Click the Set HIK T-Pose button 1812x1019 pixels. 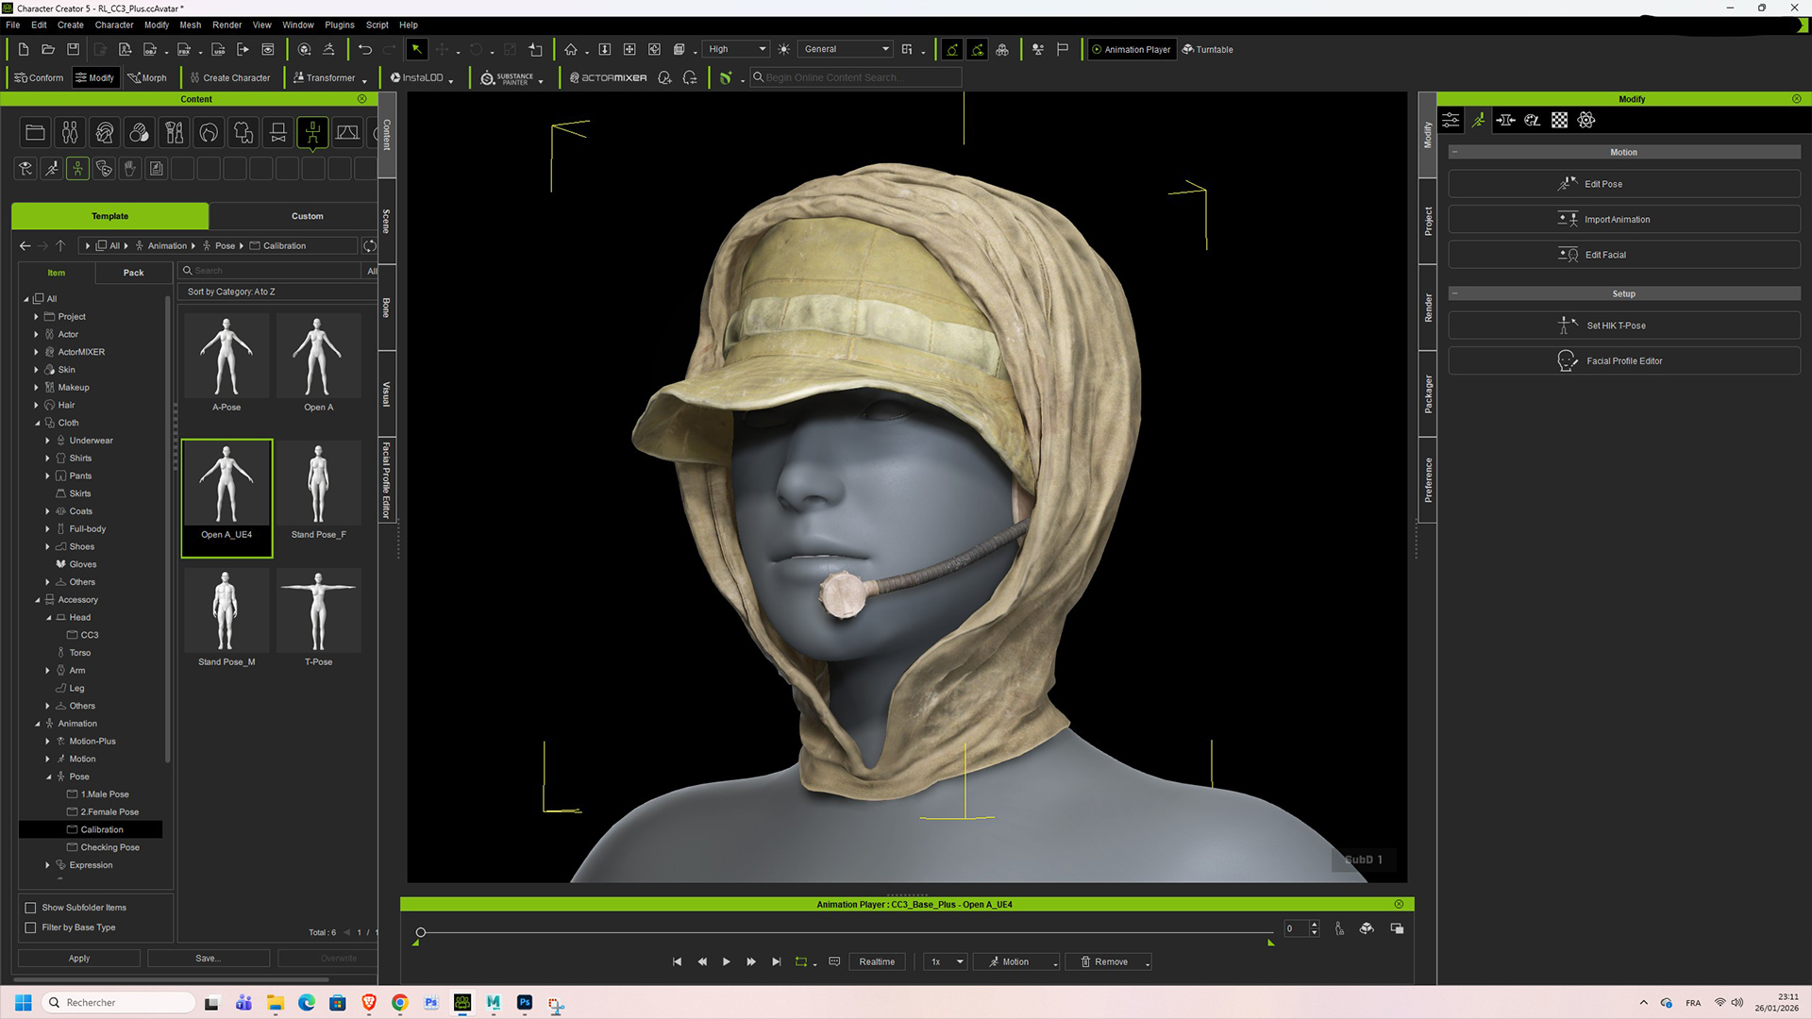coord(1624,326)
